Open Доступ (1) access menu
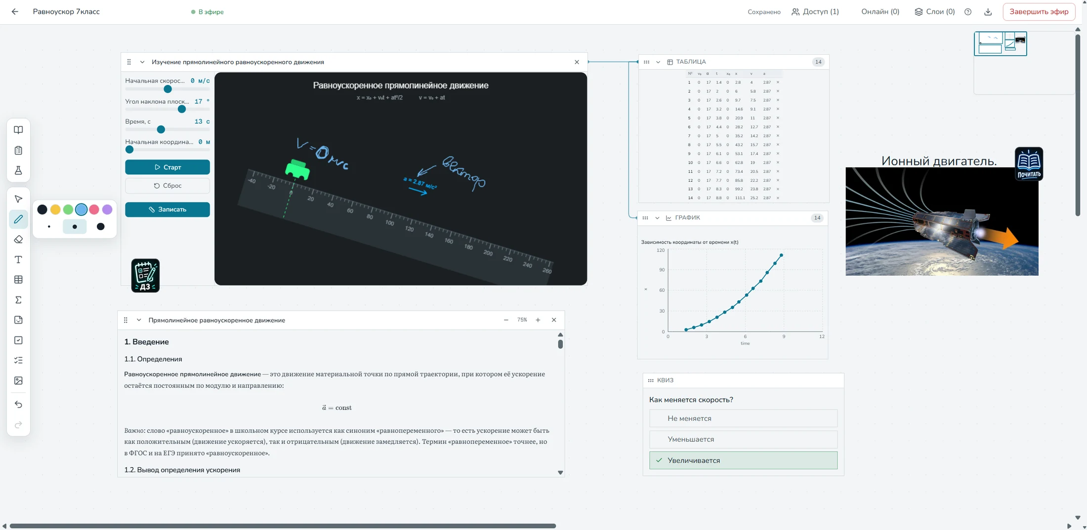The height and width of the screenshot is (530, 1087). click(815, 12)
